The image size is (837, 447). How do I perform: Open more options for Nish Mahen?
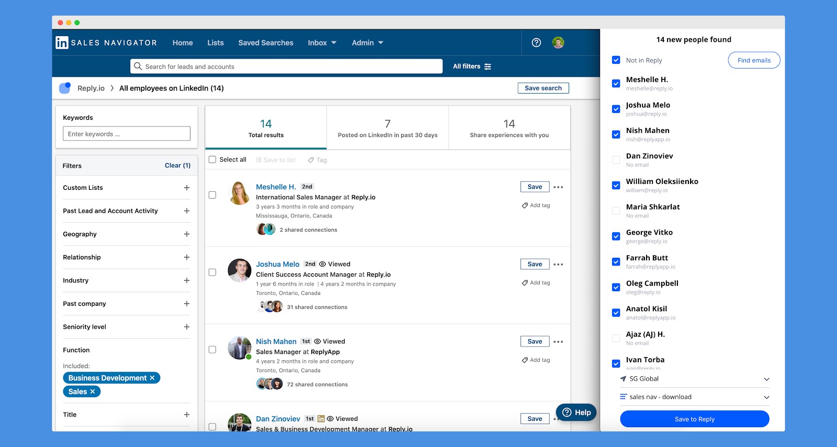[x=558, y=342]
